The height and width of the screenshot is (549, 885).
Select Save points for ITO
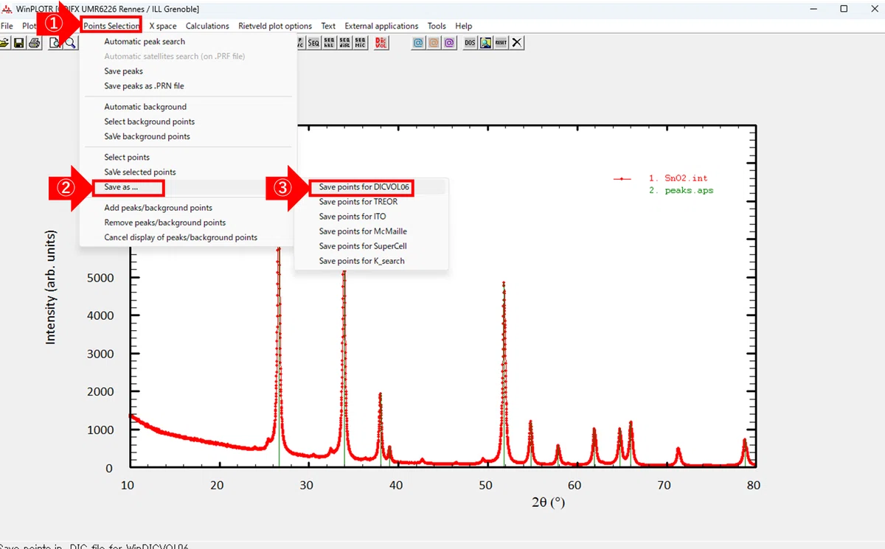coord(352,217)
